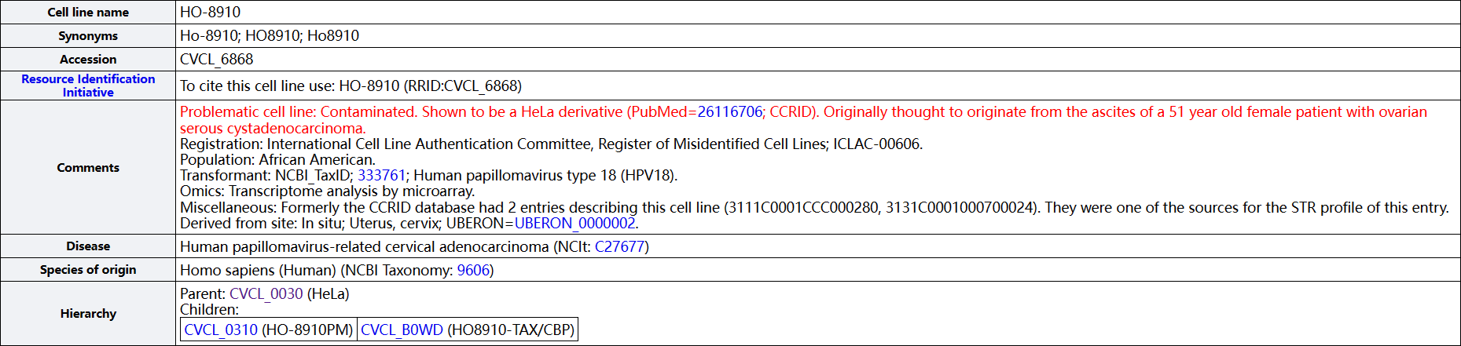Open NCBI Taxonomy link 9606
The image size is (1461, 346).
473,271
